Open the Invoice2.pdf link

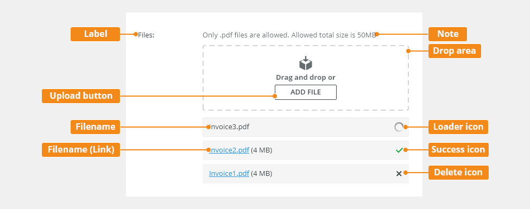point(229,150)
